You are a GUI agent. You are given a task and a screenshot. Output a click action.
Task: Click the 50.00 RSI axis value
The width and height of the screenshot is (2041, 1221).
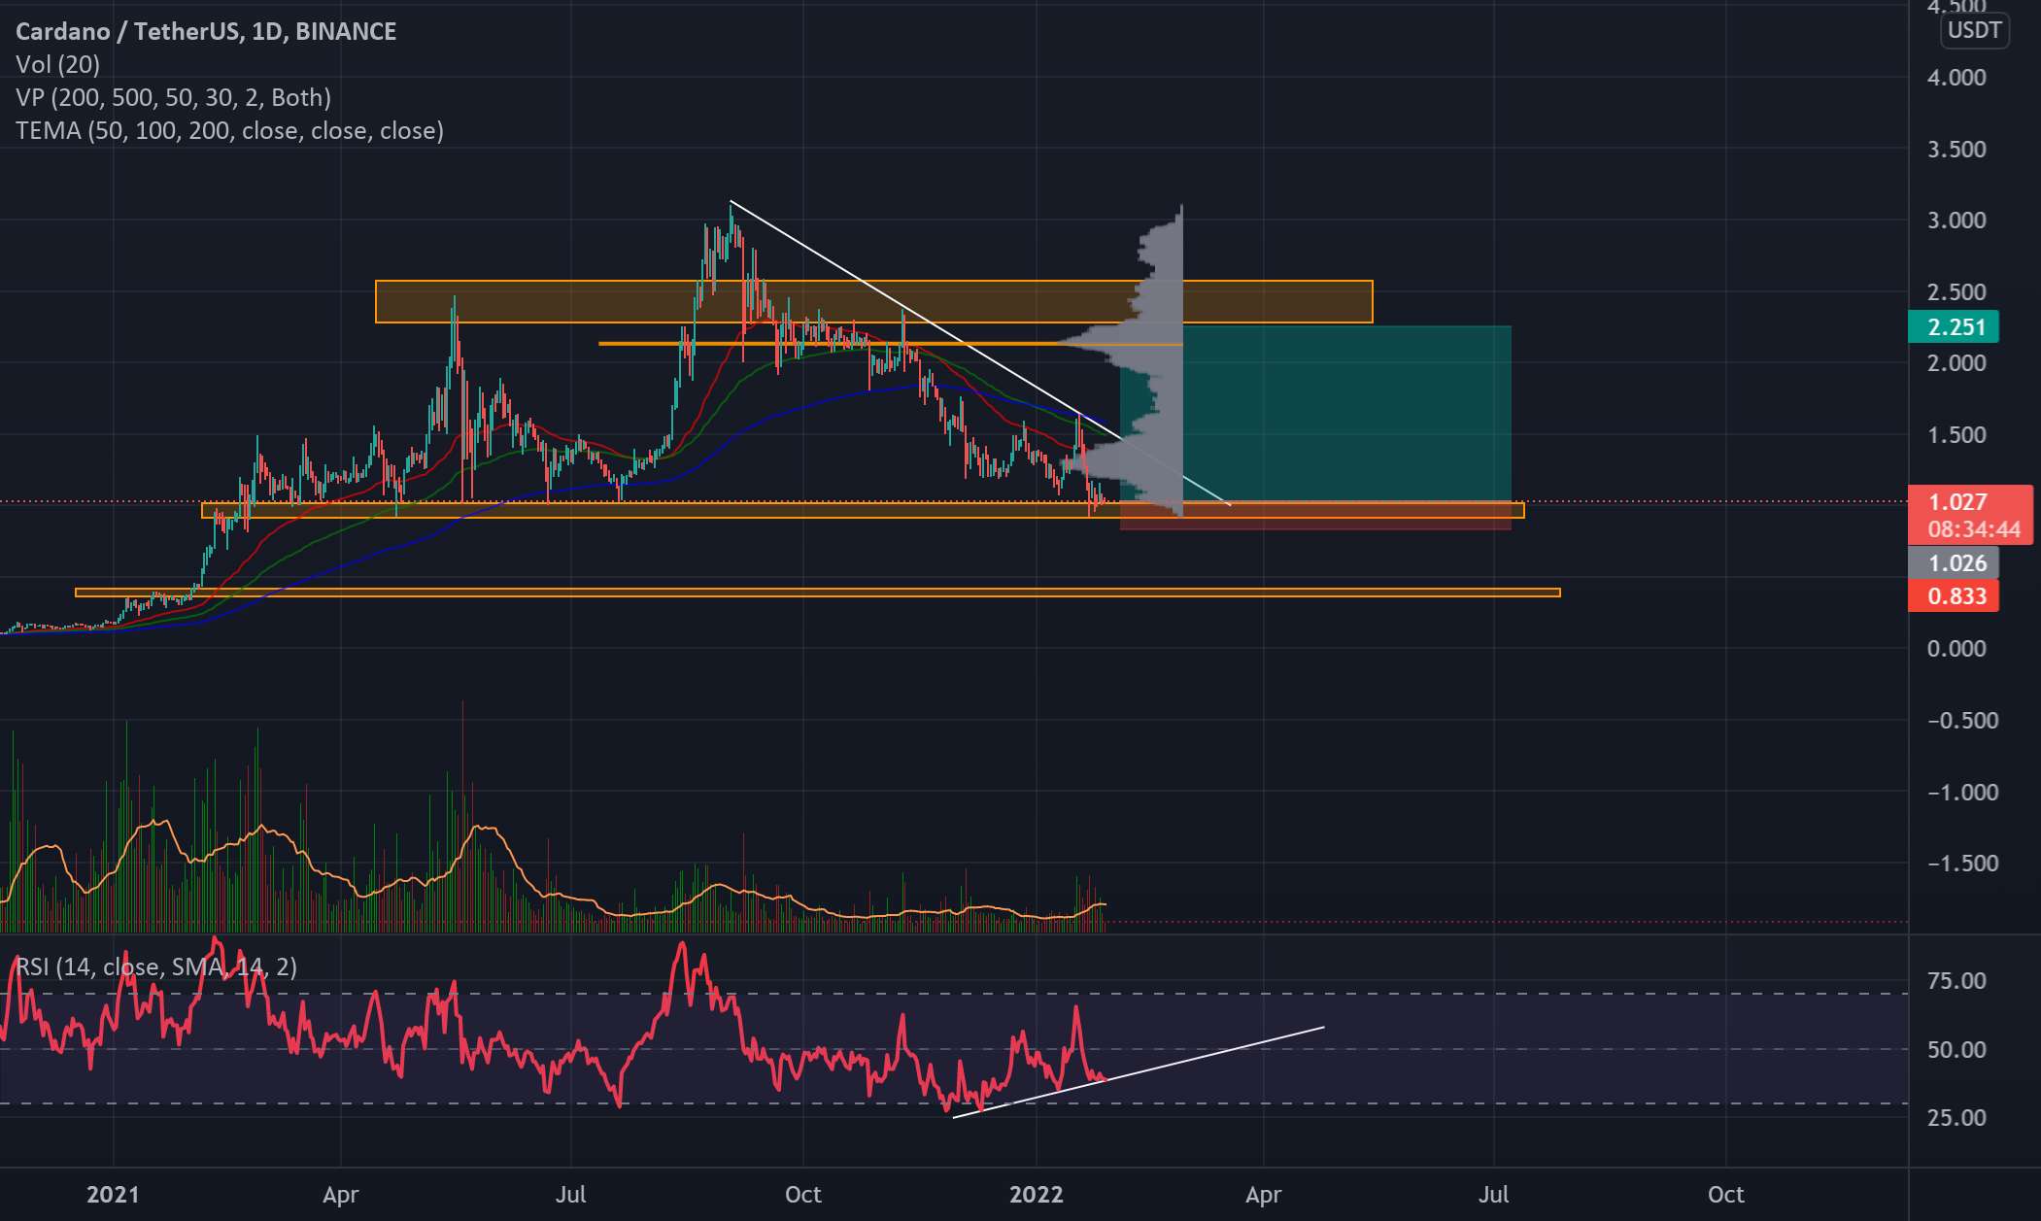[x=1956, y=1049]
